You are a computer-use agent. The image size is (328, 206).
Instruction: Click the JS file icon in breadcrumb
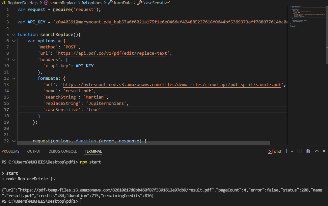click(x=4, y=3)
